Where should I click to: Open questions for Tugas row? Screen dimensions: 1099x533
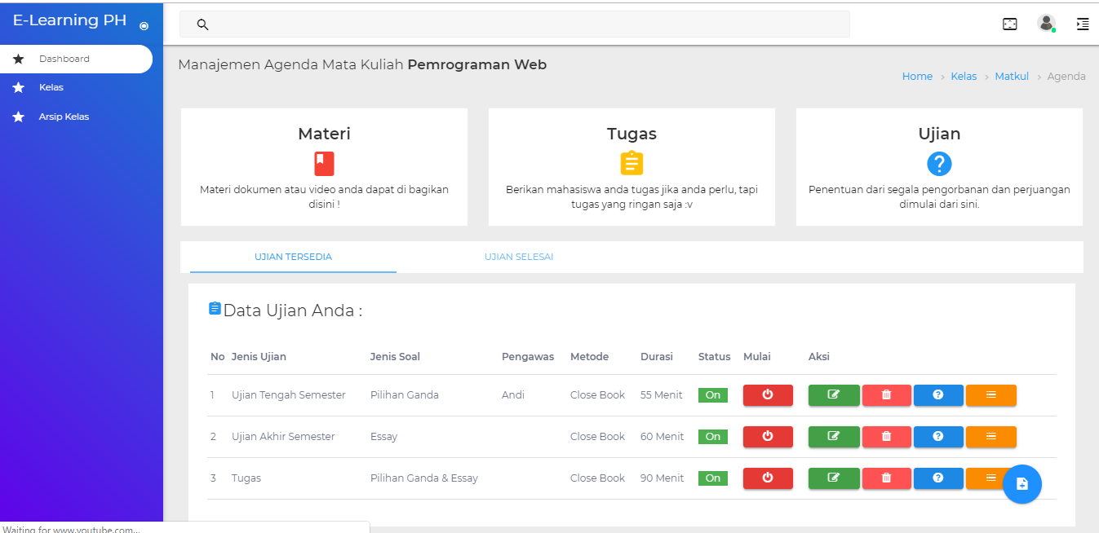click(937, 478)
